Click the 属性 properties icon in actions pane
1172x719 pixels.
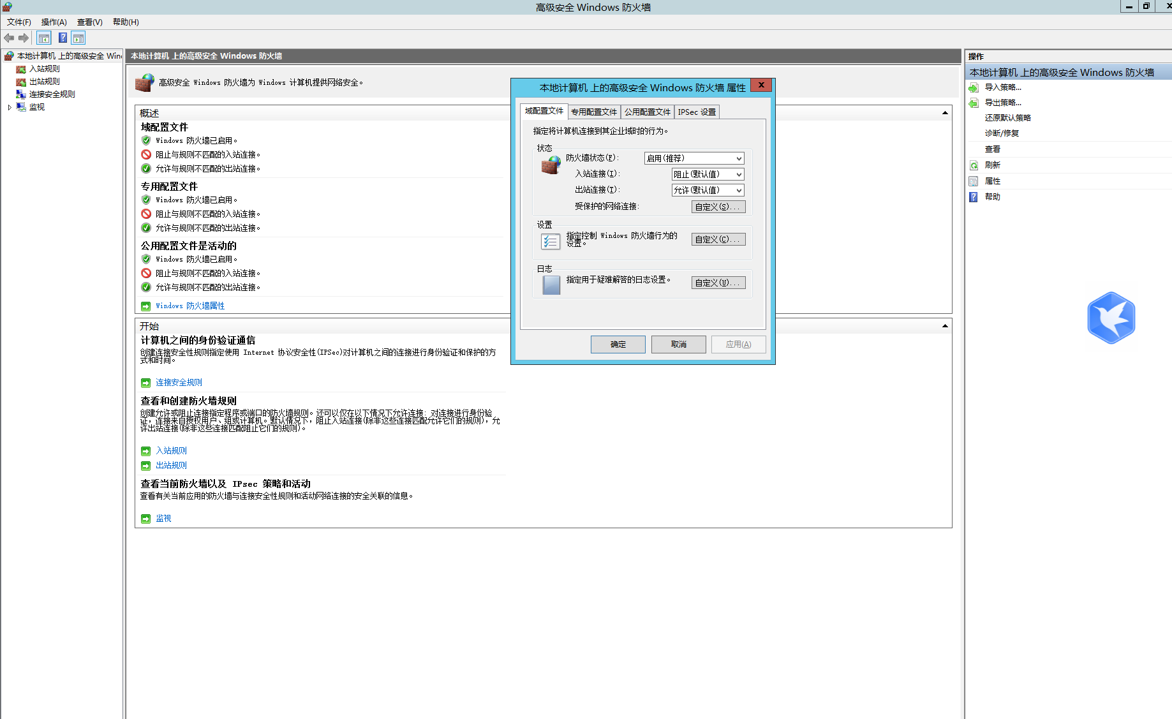[974, 181]
